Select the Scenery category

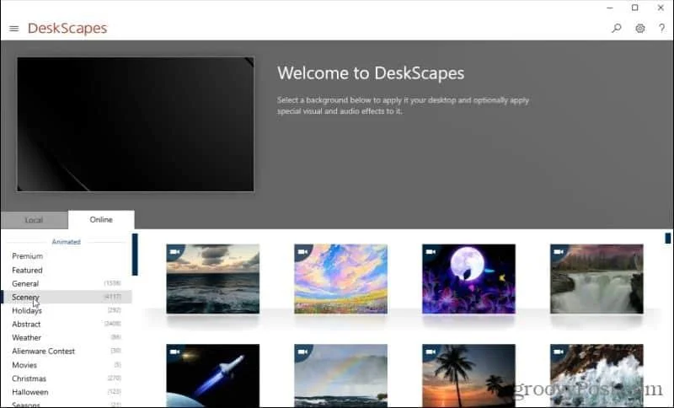[67, 297]
